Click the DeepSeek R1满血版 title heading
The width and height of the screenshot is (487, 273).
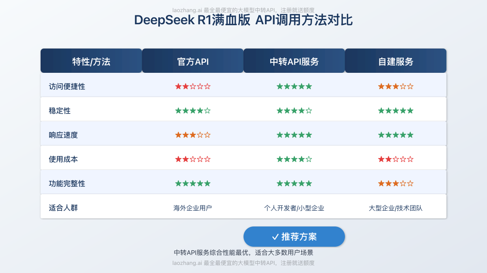[x=243, y=20]
